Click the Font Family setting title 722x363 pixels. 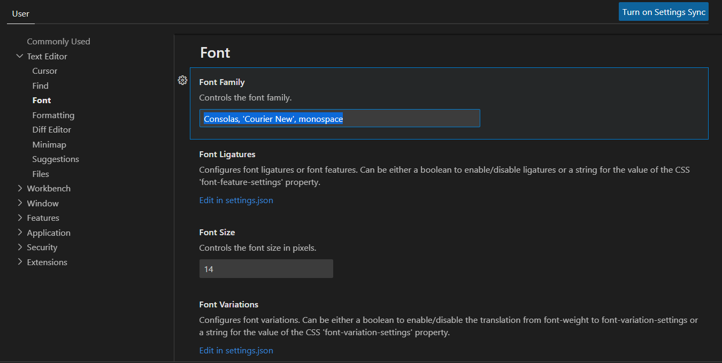click(222, 82)
